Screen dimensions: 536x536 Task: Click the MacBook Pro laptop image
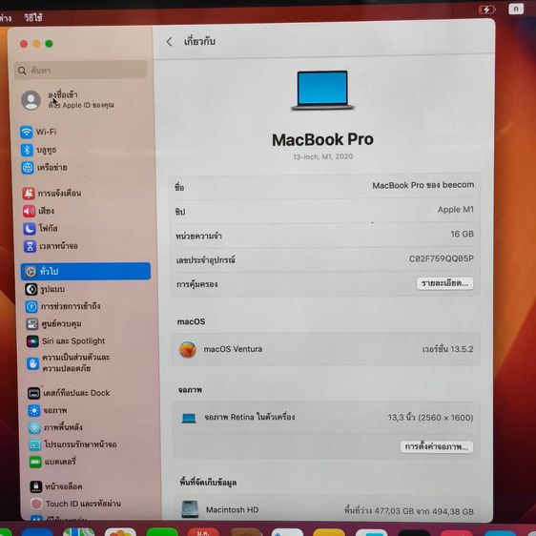point(322,91)
